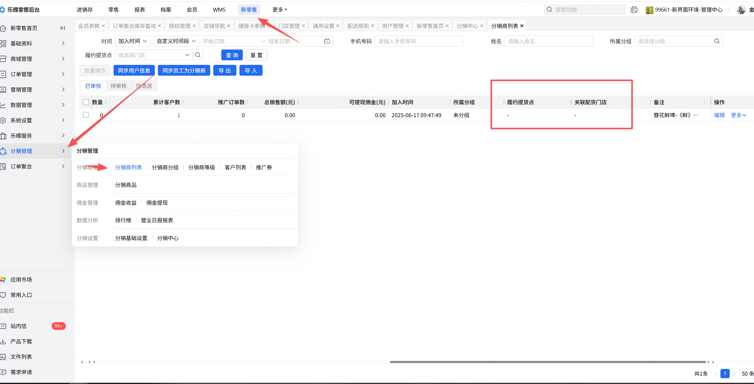Select 分销商分组 in the flyout menu
The image size is (754, 384).
(x=165, y=167)
